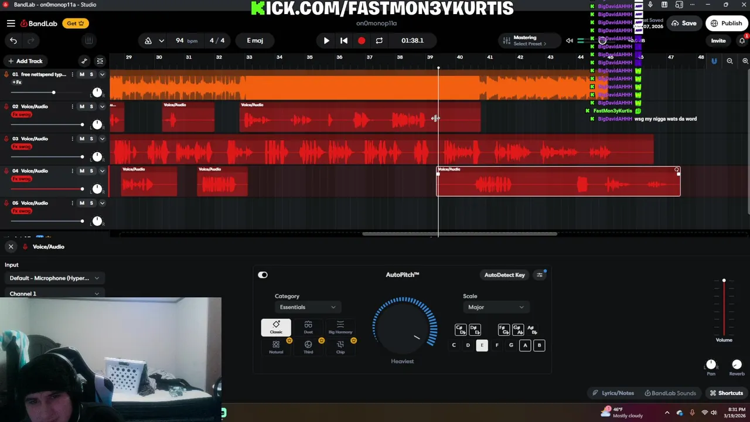Select the Natural AutoPitch preset
Screen dimensions: 750x422
pos(276,347)
